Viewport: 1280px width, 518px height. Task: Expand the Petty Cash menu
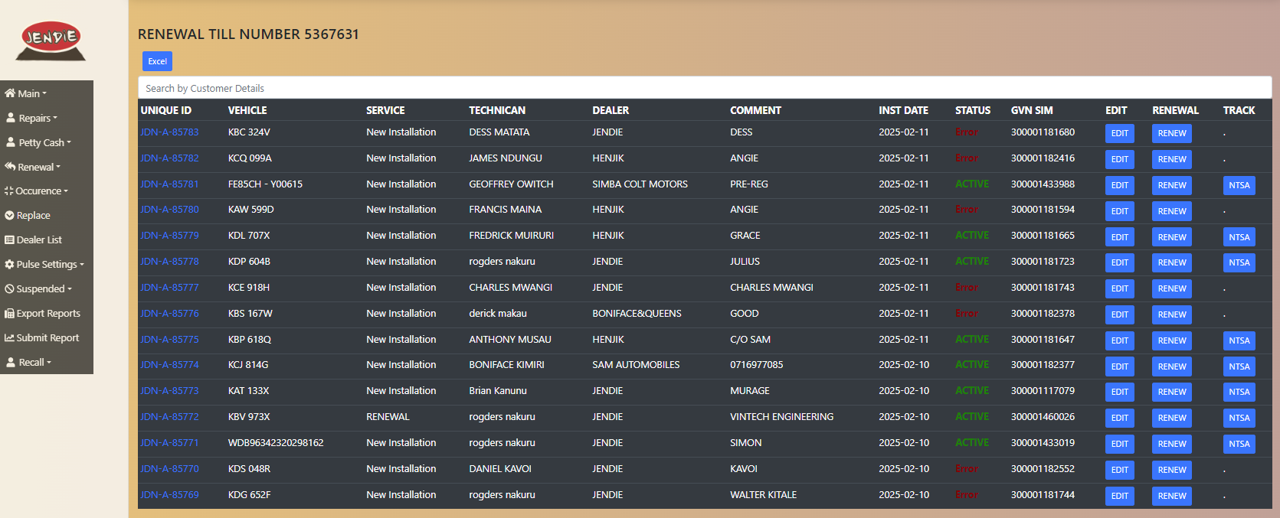[x=39, y=142]
